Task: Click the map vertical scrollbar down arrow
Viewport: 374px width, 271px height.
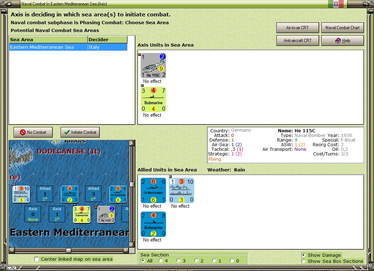Action: coord(132,244)
